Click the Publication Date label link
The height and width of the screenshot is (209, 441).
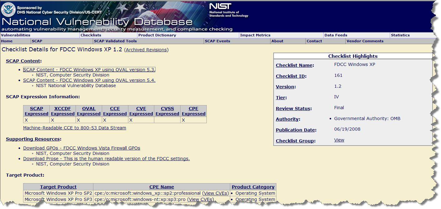tap(295, 130)
